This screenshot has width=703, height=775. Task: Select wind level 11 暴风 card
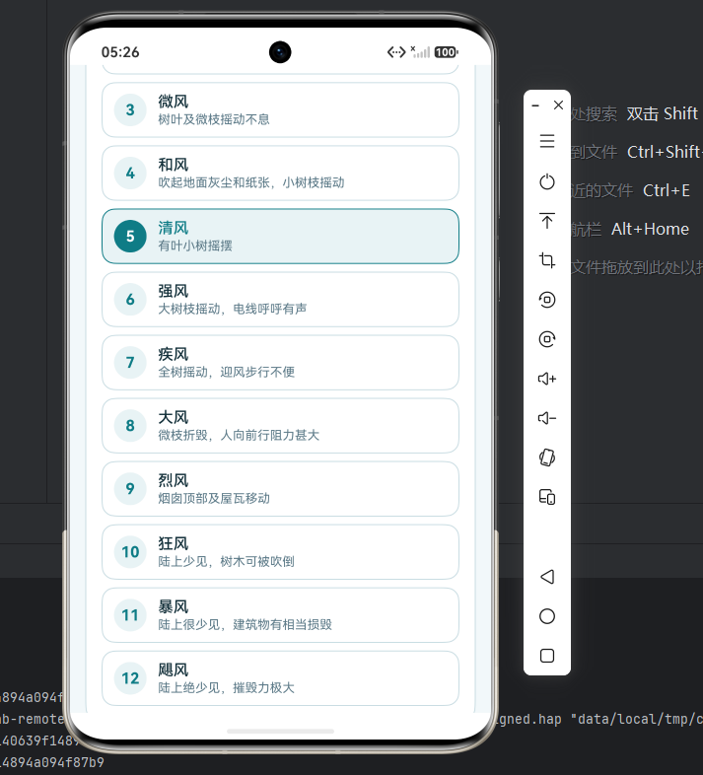coord(280,615)
